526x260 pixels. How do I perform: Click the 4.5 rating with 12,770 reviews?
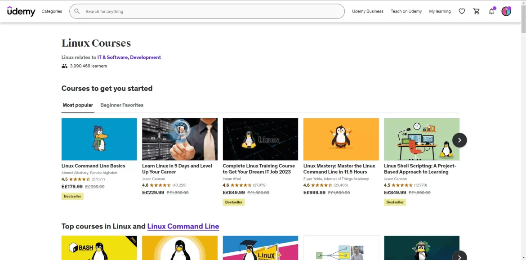406,185
